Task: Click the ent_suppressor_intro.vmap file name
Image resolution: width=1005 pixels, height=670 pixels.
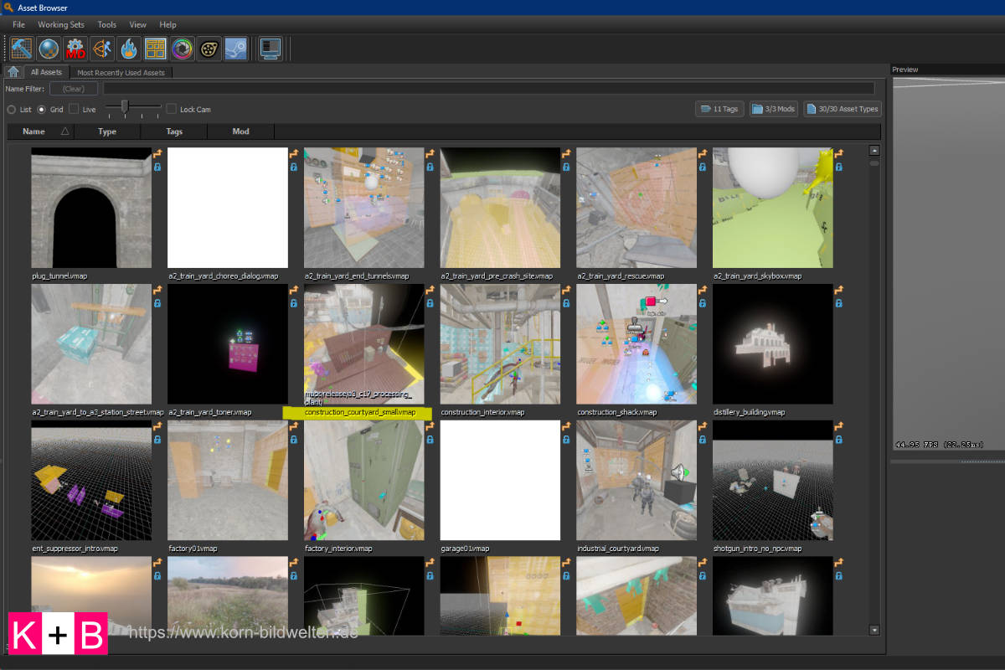Action: point(75,549)
